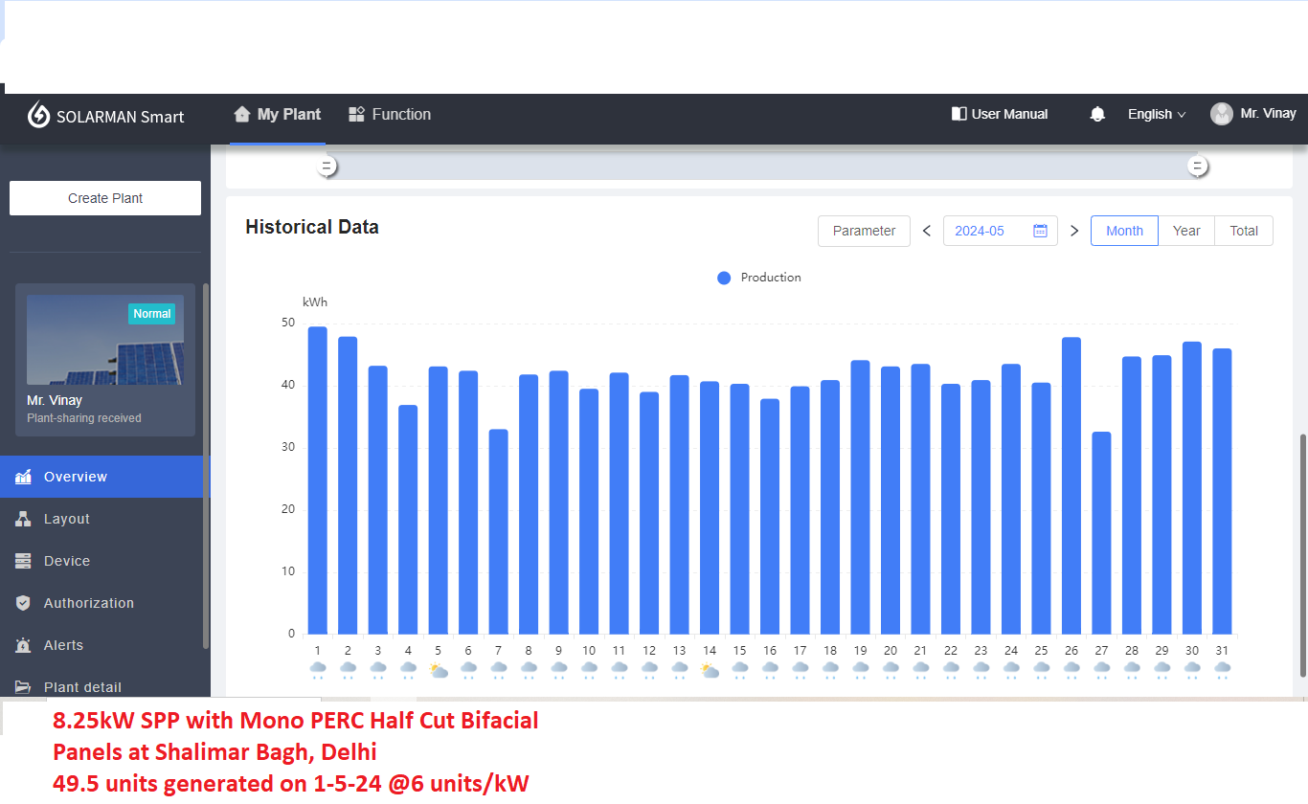Click the rain icon under day 1
Screen dimensions: 1308x804
(x=317, y=670)
